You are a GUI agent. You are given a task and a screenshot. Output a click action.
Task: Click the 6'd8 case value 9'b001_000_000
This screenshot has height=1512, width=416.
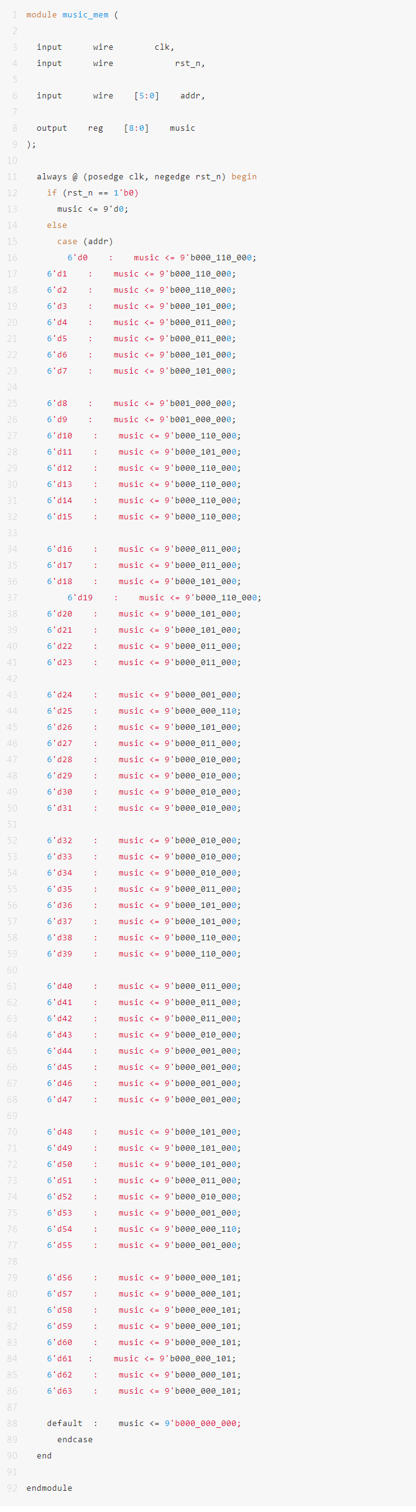197,403
